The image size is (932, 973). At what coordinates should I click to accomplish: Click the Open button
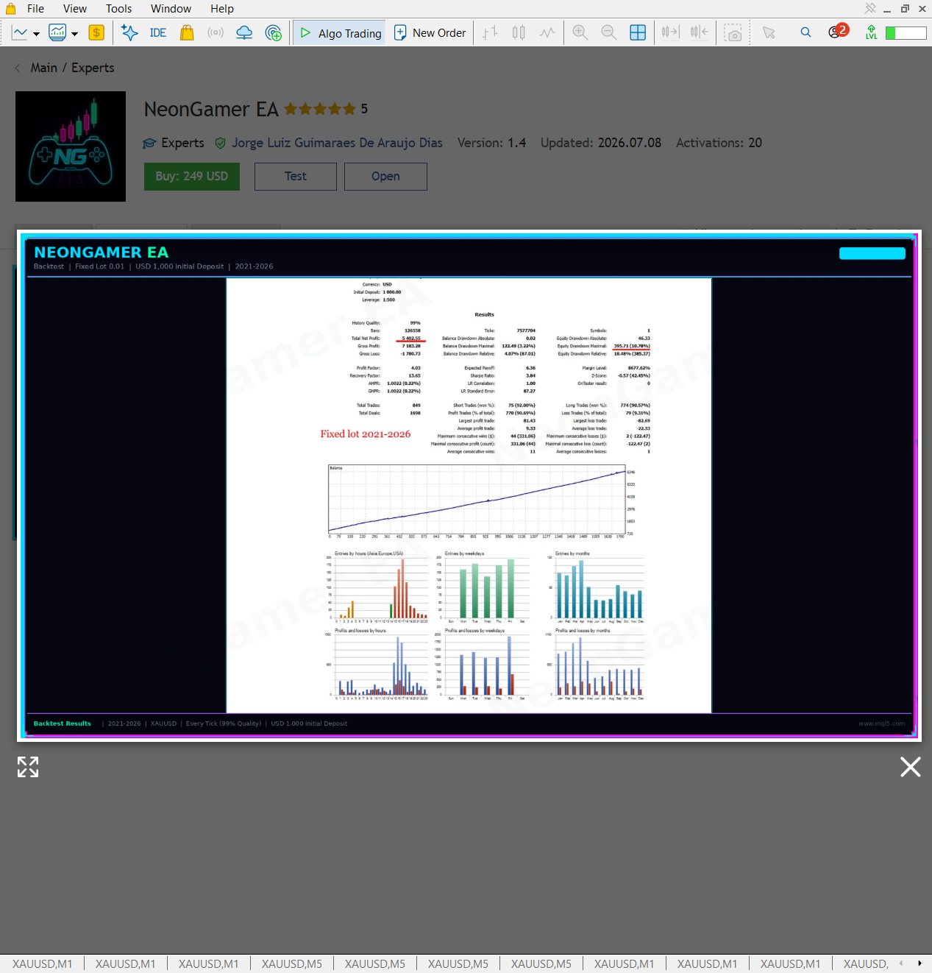click(385, 177)
